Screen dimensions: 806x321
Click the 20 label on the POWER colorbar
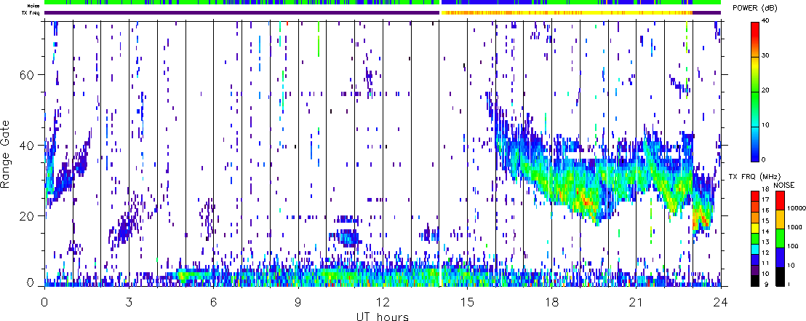point(765,90)
